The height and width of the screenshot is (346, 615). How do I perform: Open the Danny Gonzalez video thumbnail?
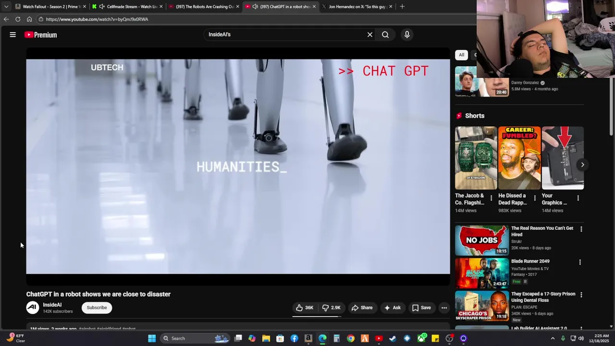(481, 82)
